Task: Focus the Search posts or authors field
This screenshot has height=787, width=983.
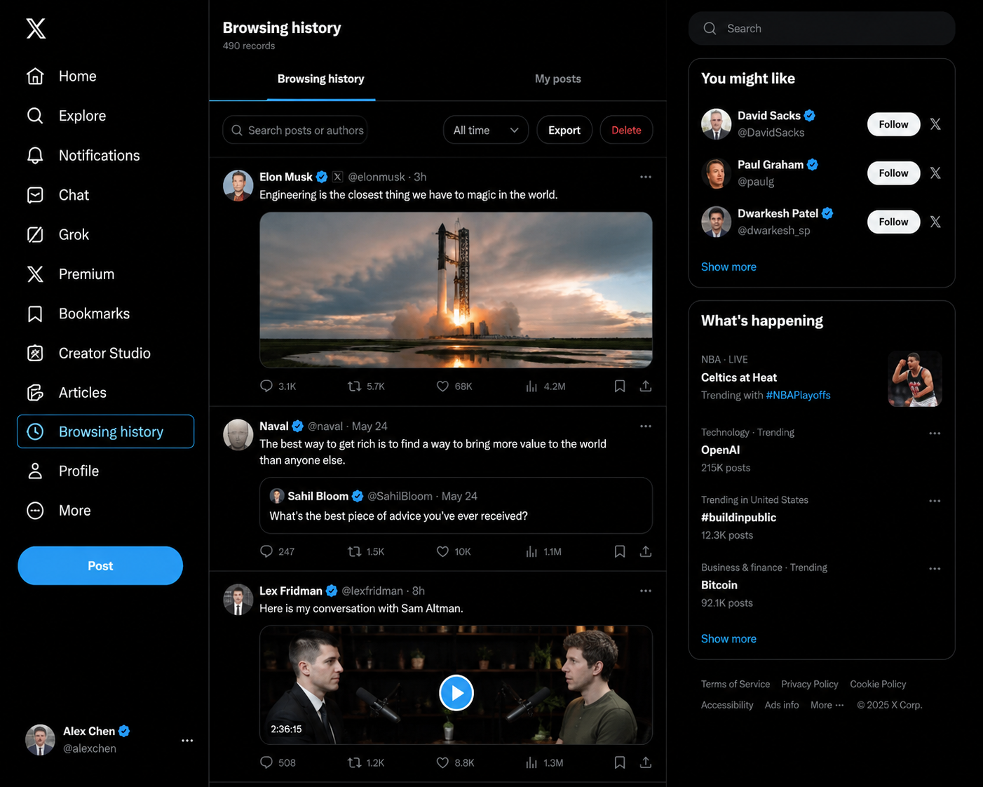Action: (x=295, y=130)
